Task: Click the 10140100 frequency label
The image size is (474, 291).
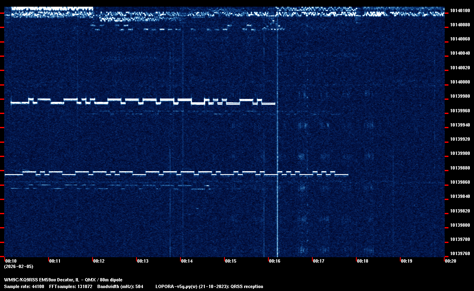Action: click(459, 10)
